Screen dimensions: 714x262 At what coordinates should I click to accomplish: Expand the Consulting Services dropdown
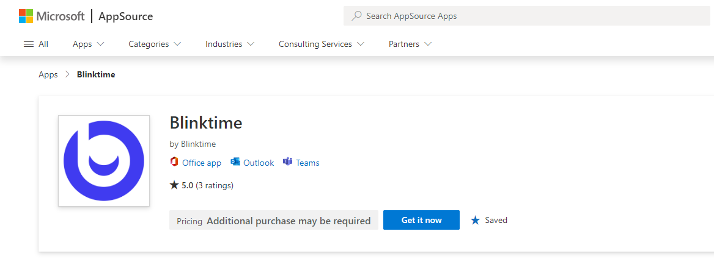pos(322,44)
